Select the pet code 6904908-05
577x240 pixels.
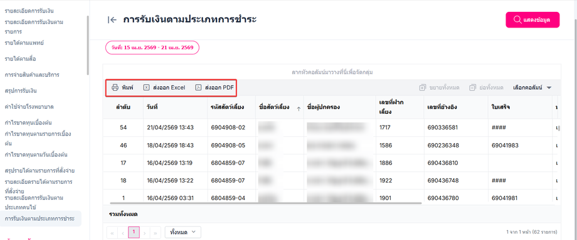point(228,146)
